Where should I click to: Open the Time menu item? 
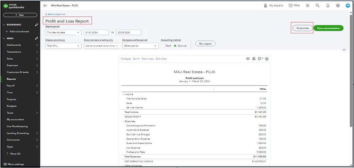pos(10,92)
